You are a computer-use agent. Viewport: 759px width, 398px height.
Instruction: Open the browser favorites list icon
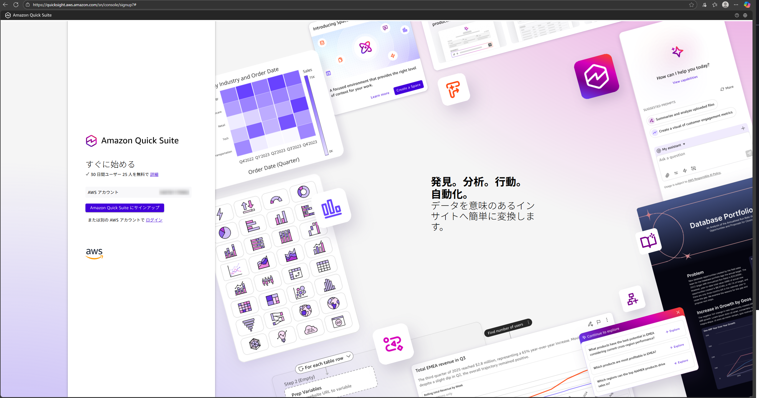tap(715, 5)
